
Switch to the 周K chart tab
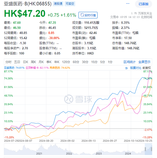coord(33,62)
